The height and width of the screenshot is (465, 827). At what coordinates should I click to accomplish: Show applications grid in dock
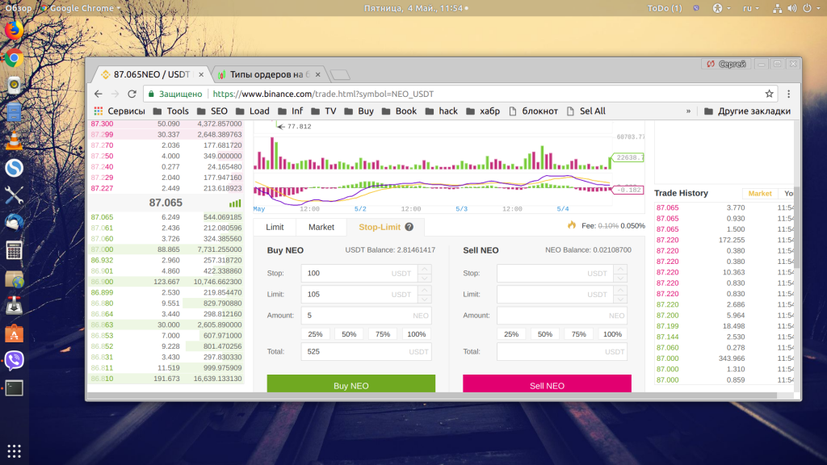click(x=15, y=451)
